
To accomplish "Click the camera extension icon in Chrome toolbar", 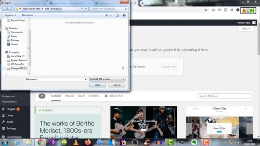I will [213, 10].
